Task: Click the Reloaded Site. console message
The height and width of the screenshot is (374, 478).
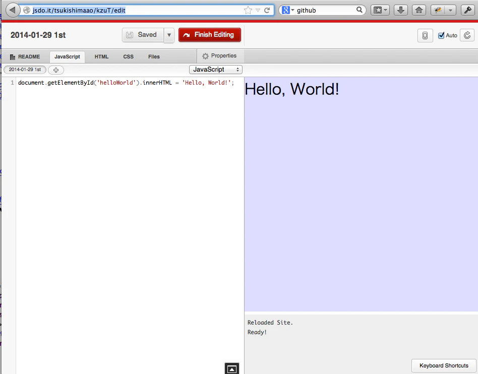Action: click(x=270, y=323)
